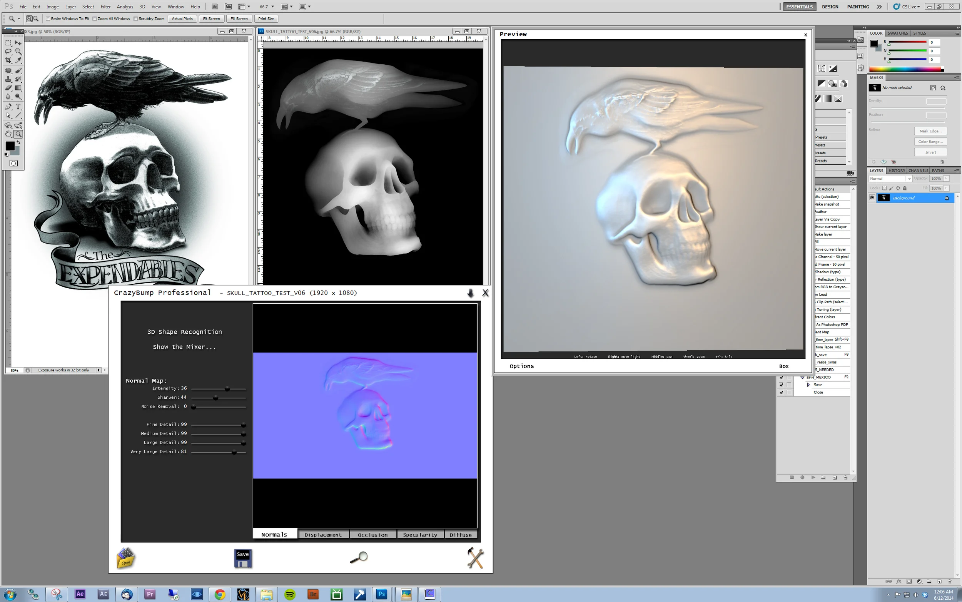Launch Mini Bridge from the Mb icon

228,7
